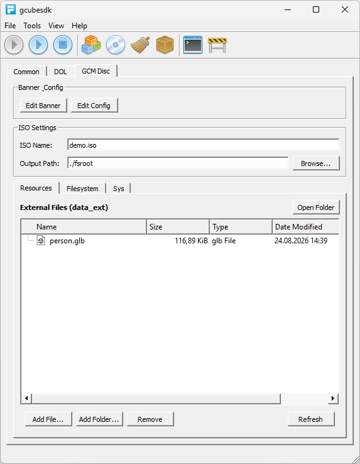Select the GCM Disc tab

coord(96,71)
